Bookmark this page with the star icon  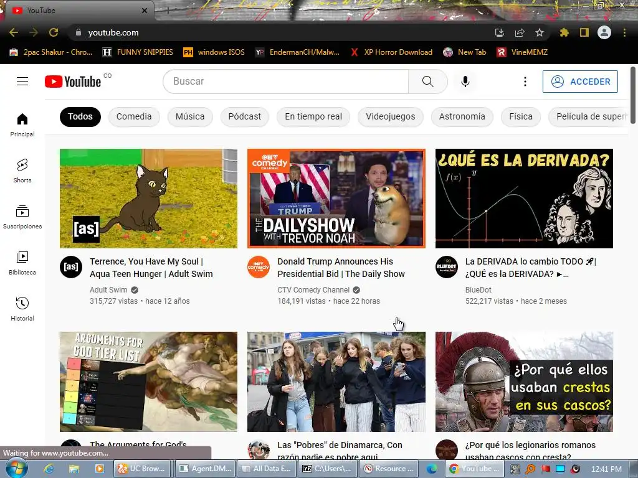(x=540, y=32)
